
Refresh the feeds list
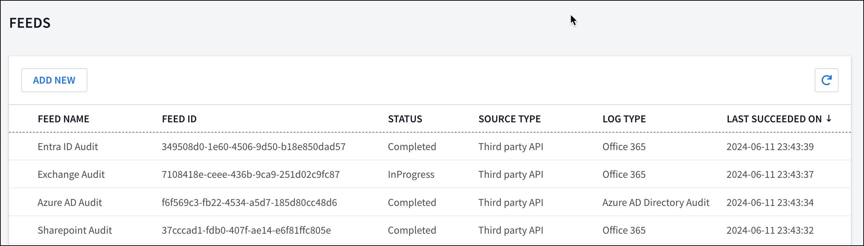pos(826,80)
